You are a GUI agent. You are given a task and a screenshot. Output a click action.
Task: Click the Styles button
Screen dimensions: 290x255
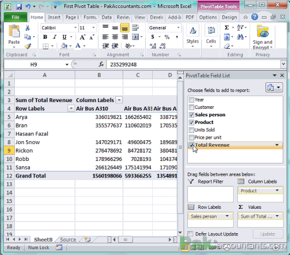click(193, 36)
